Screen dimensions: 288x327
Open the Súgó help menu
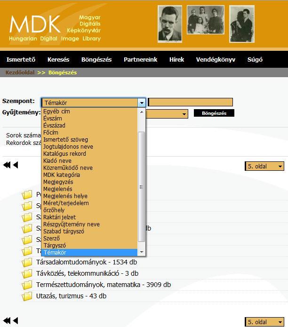[x=255, y=59]
